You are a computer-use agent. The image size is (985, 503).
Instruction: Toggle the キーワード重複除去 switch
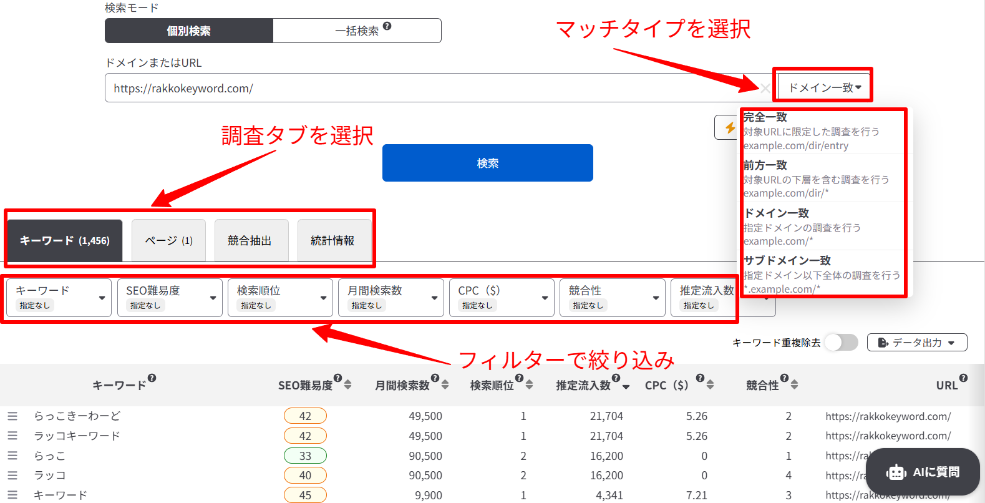click(841, 343)
